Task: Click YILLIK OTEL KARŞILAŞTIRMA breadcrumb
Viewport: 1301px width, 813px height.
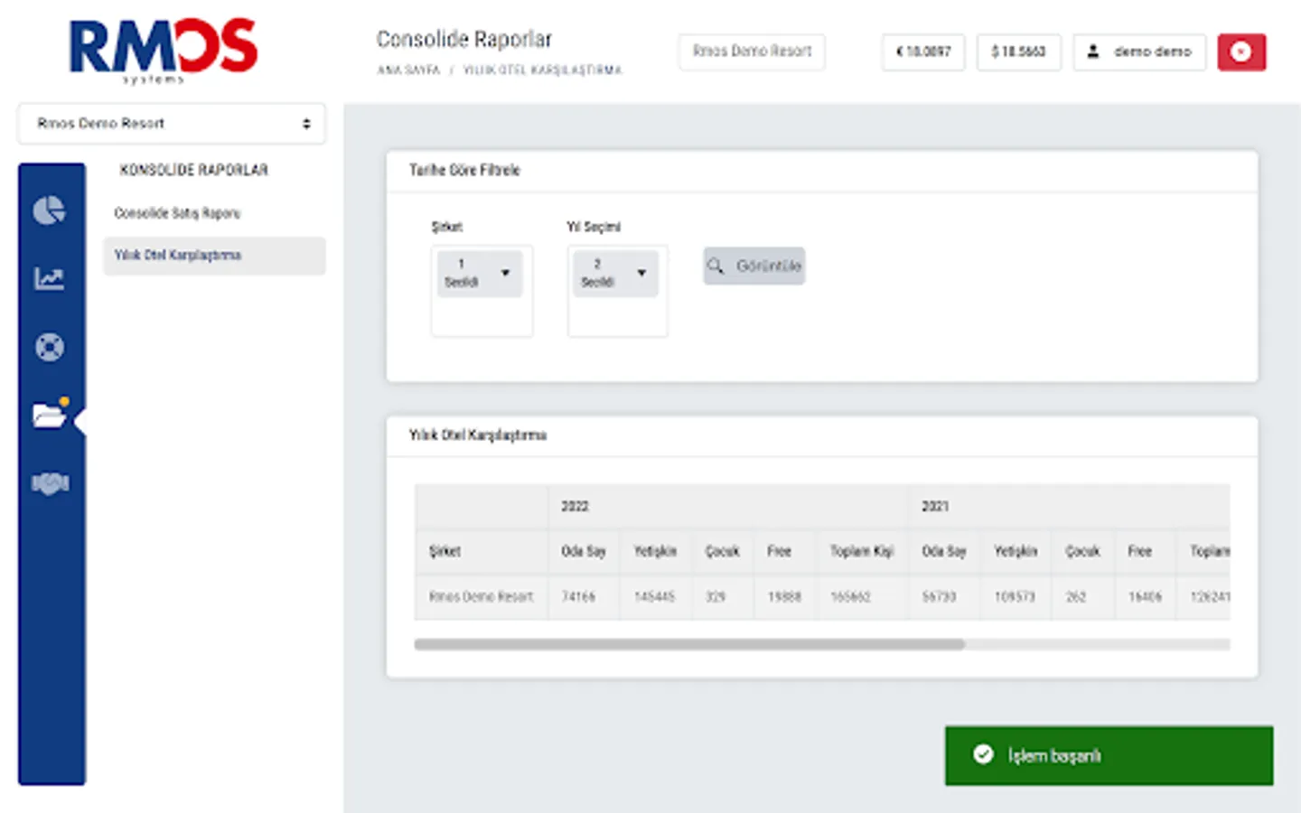Action: 542,70
